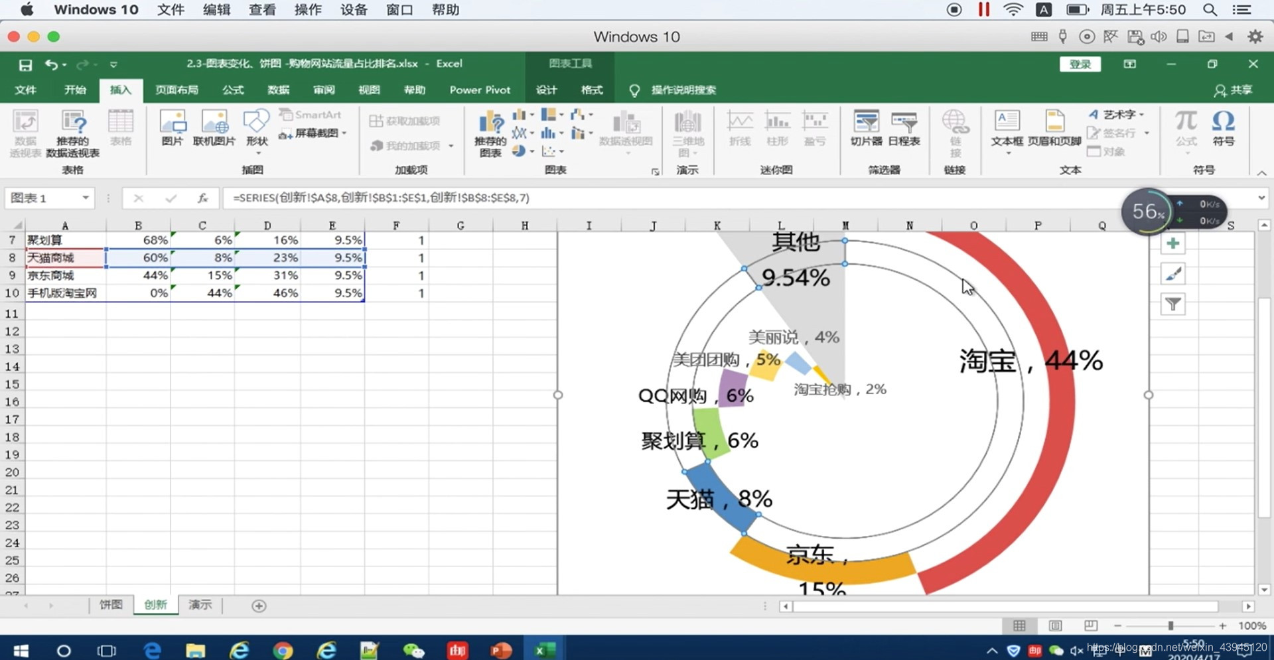This screenshot has width=1274, height=660.
Task: Open Header and Footer (页眉和页脚)
Action: click(x=1054, y=128)
